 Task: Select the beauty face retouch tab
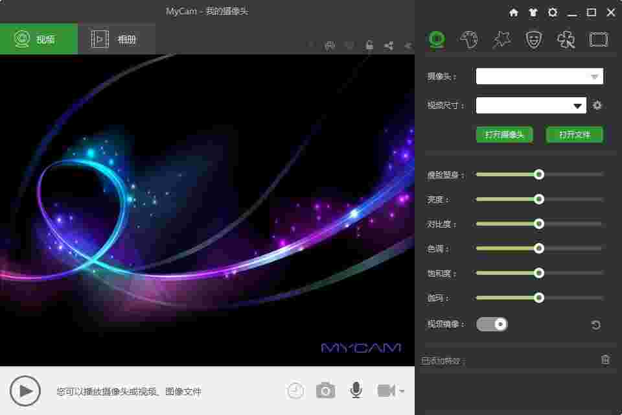[x=468, y=39]
